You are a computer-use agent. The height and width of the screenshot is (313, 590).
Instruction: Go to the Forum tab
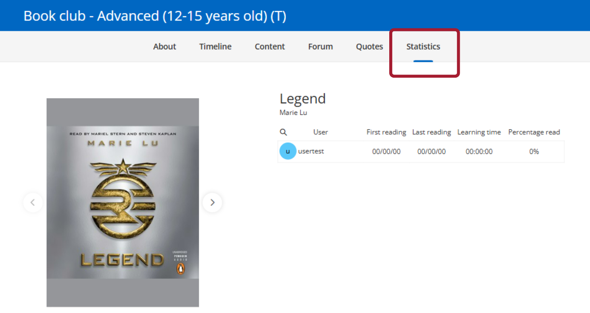click(x=320, y=47)
